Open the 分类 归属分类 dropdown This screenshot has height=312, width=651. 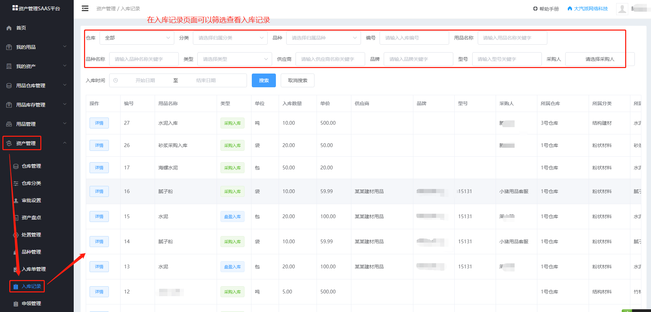click(x=230, y=38)
